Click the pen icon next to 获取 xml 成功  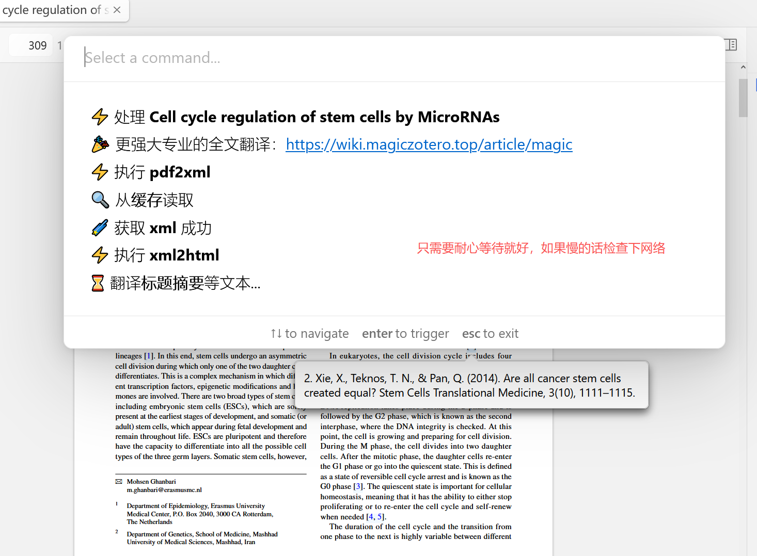click(100, 227)
